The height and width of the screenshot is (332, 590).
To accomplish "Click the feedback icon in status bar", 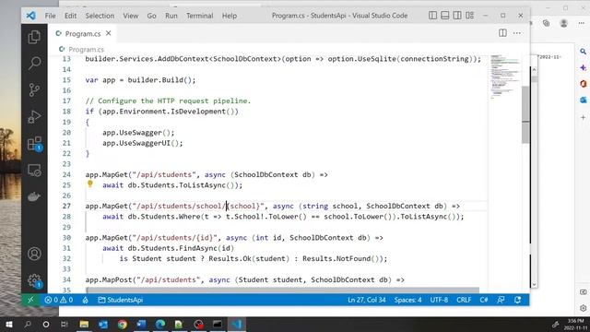I will [501, 300].
